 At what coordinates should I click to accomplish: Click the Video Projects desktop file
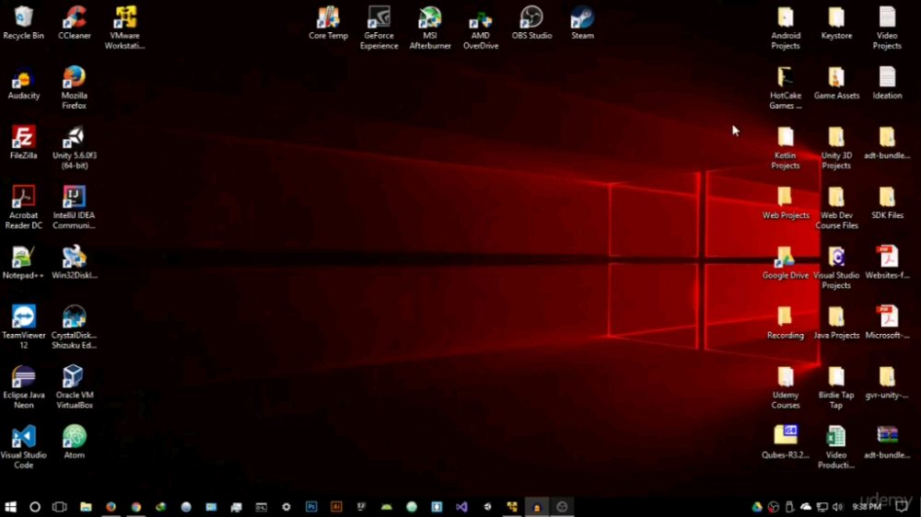(x=887, y=29)
